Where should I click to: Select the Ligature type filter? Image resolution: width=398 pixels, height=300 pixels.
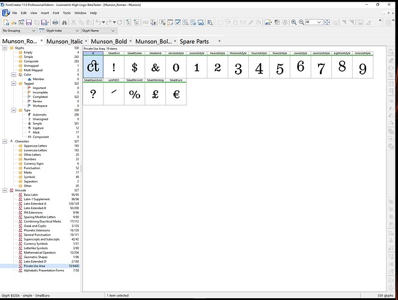point(38,128)
